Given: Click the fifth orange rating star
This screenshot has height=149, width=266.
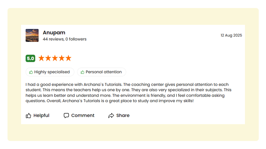Looking at the screenshot, I should coord(68,58).
